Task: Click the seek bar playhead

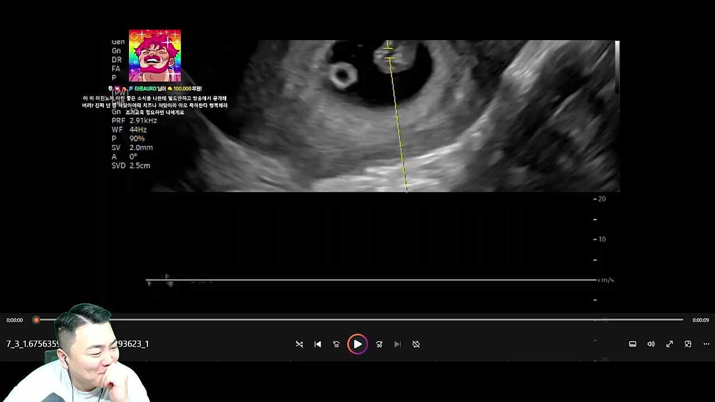Action: coord(36,320)
